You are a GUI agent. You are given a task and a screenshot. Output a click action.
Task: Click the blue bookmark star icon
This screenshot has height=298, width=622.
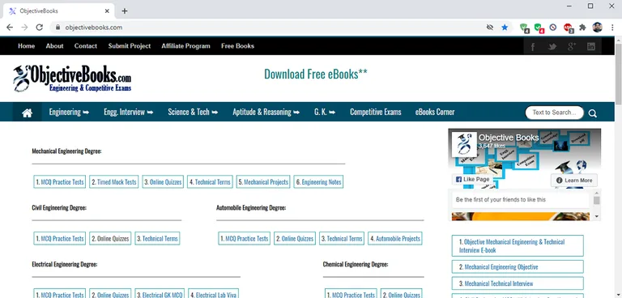click(505, 28)
